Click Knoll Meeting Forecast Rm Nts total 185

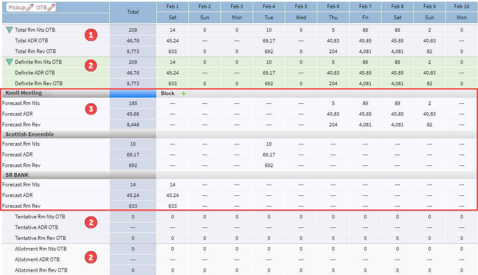tap(133, 103)
